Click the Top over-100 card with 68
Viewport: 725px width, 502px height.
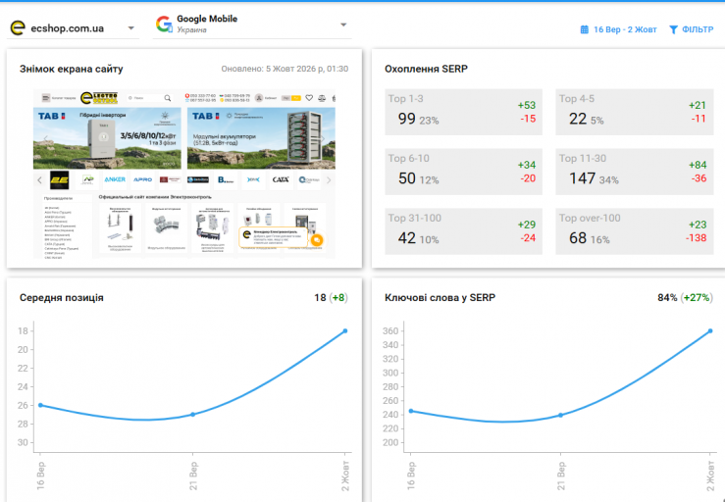(x=635, y=231)
